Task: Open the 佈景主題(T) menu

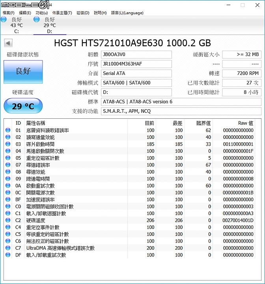Action: tap(62, 13)
